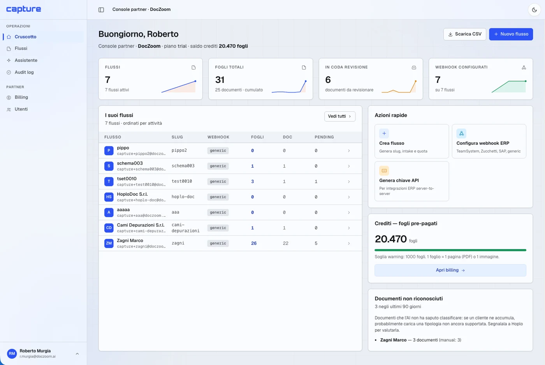Open HoploDoc S.r.l. row chevron
The width and height of the screenshot is (545, 365).
[349, 197]
